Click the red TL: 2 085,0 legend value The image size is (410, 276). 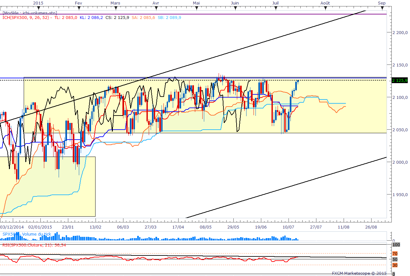point(66,18)
